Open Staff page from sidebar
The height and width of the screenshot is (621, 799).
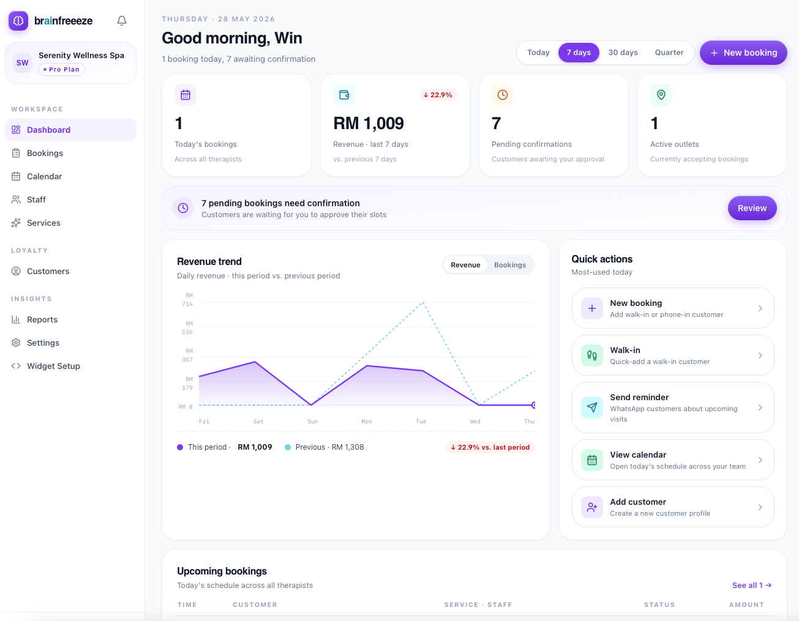pos(70,199)
